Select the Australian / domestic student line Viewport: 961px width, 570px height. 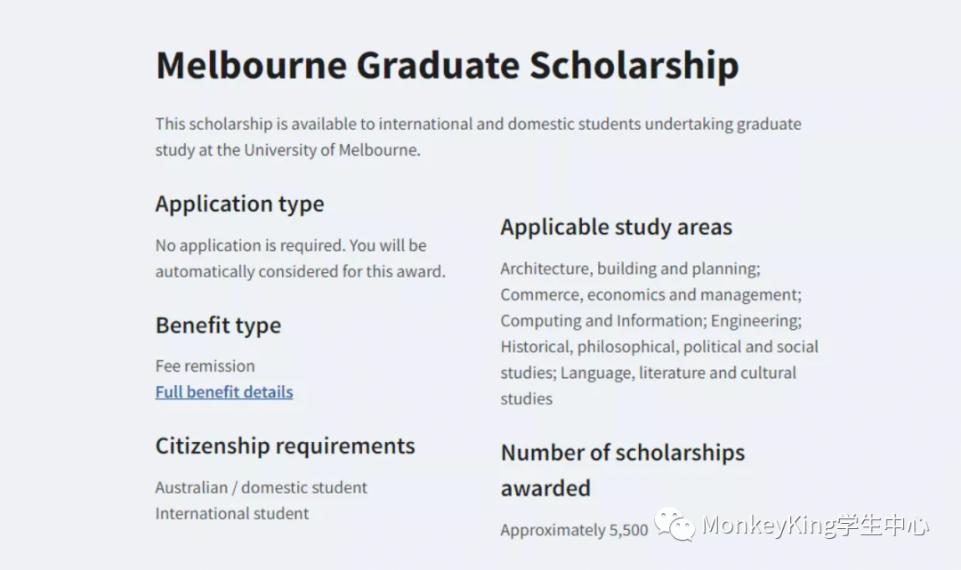click(x=261, y=487)
